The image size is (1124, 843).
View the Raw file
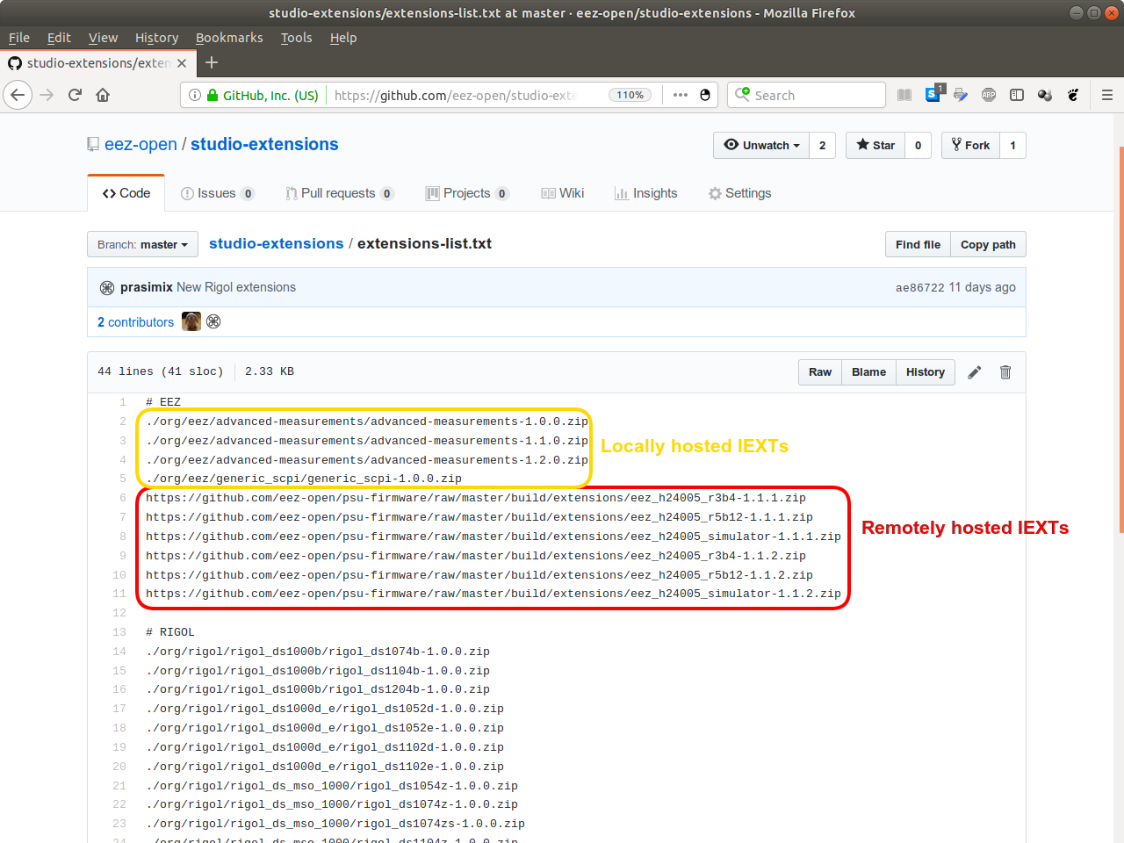820,372
